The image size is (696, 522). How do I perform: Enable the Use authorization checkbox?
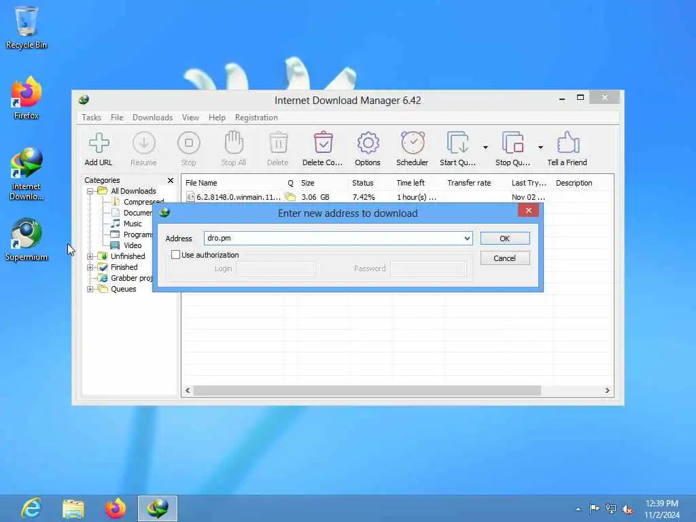tap(176, 255)
